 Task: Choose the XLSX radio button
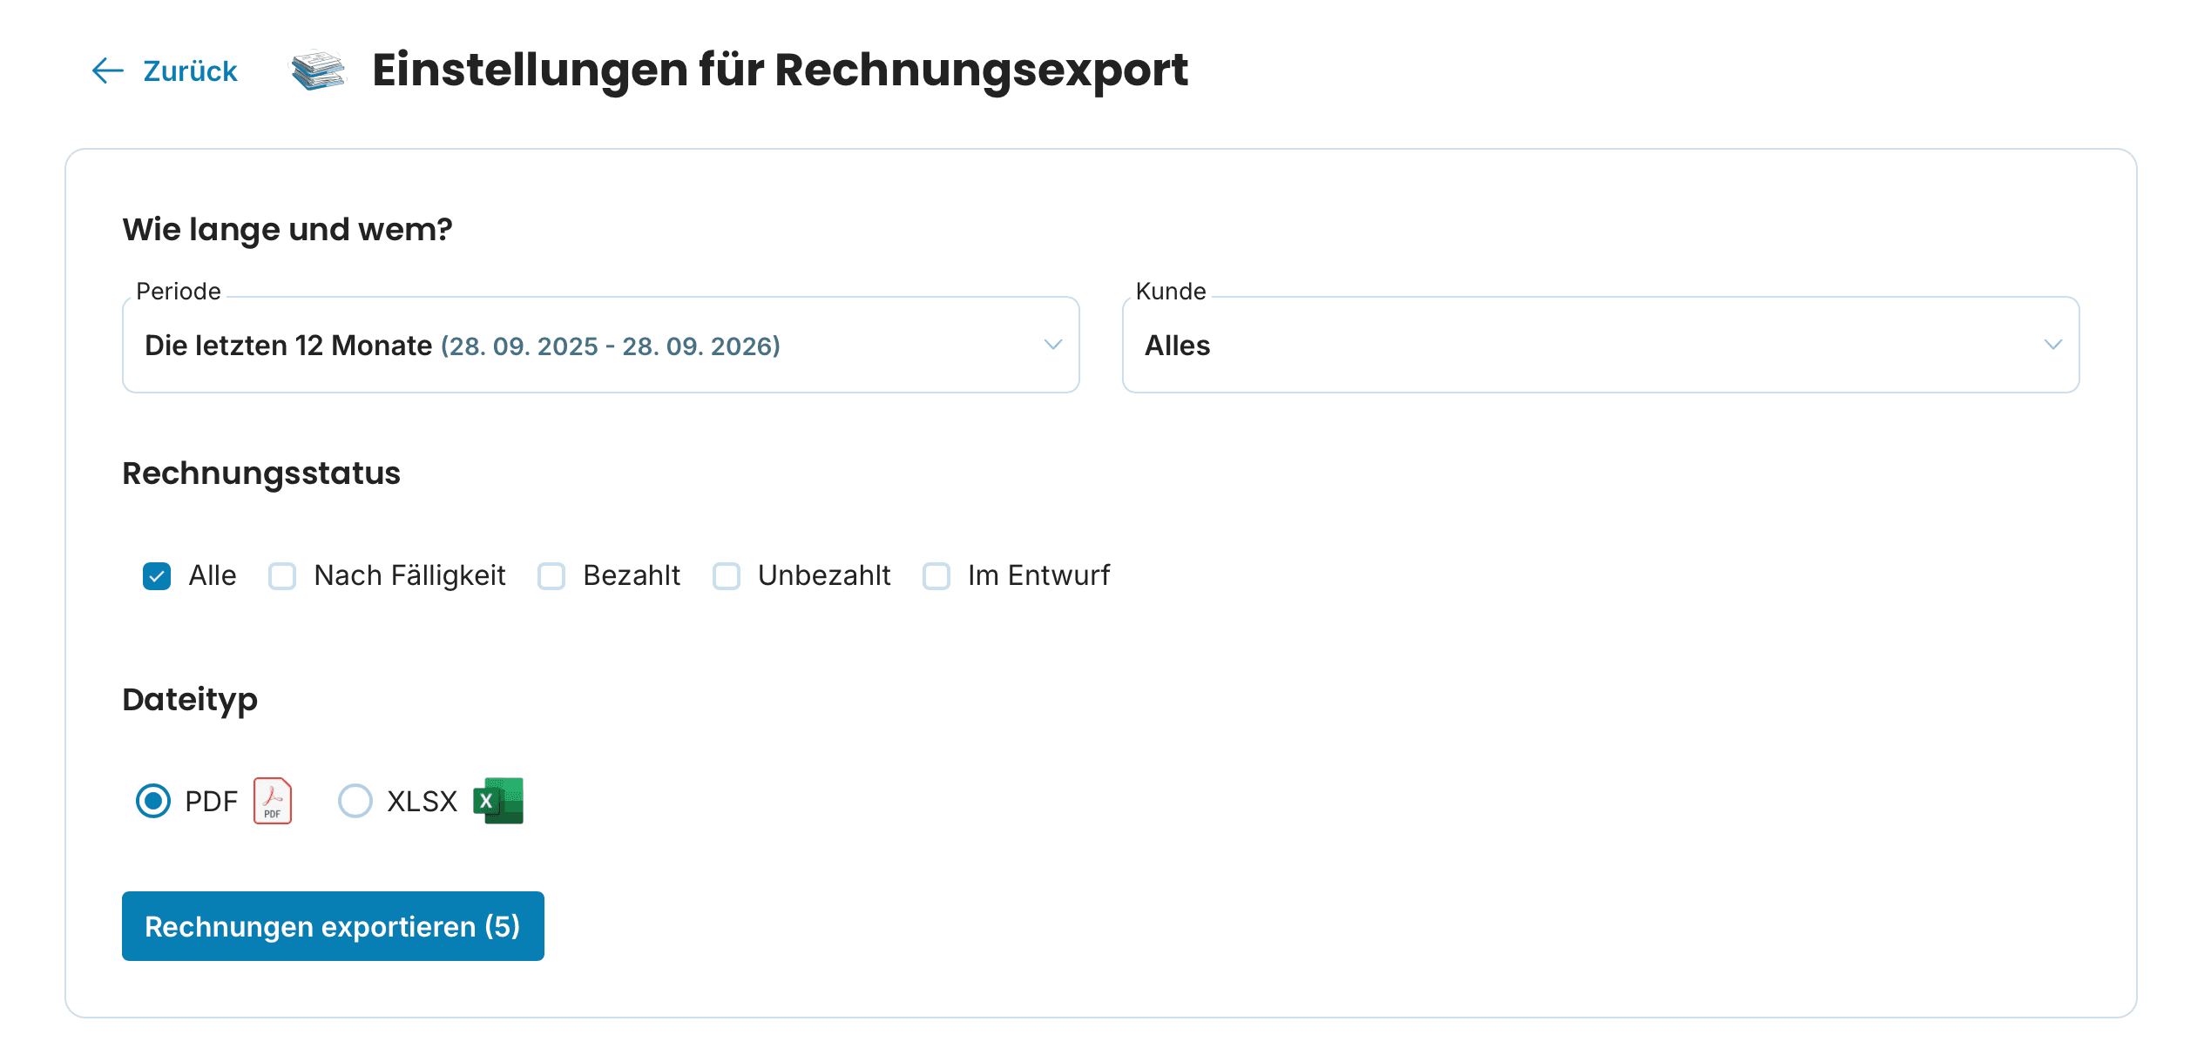[x=355, y=801]
